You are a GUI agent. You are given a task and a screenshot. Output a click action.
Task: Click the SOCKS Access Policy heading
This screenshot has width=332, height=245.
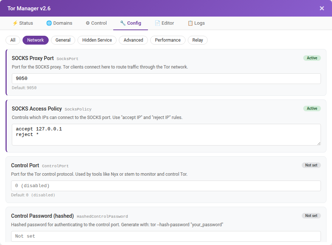(x=37, y=109)
